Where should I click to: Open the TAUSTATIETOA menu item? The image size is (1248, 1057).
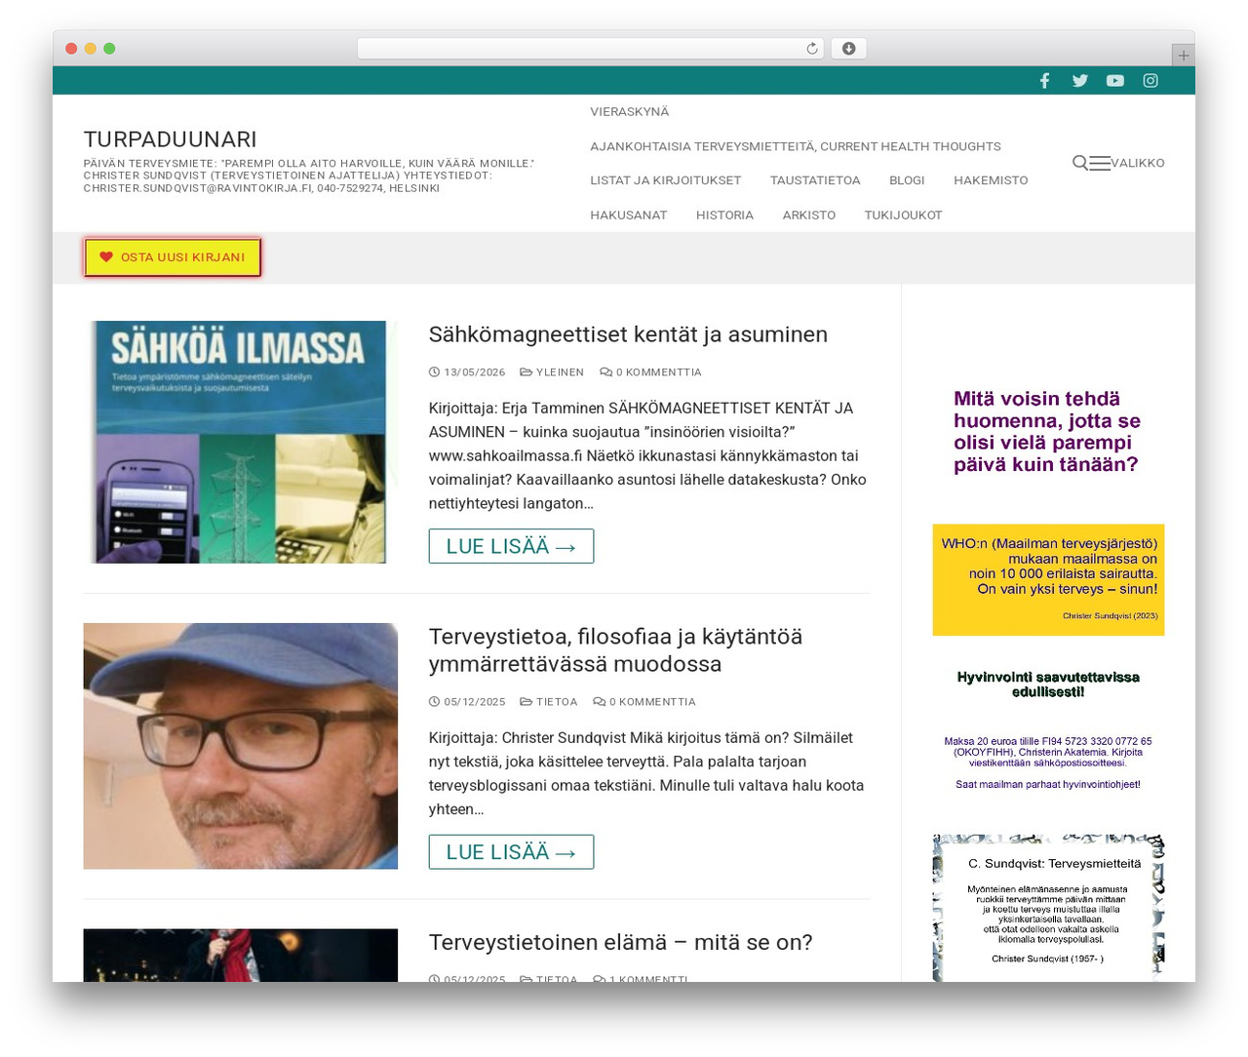pyautogui.click(x=815, y=180)
